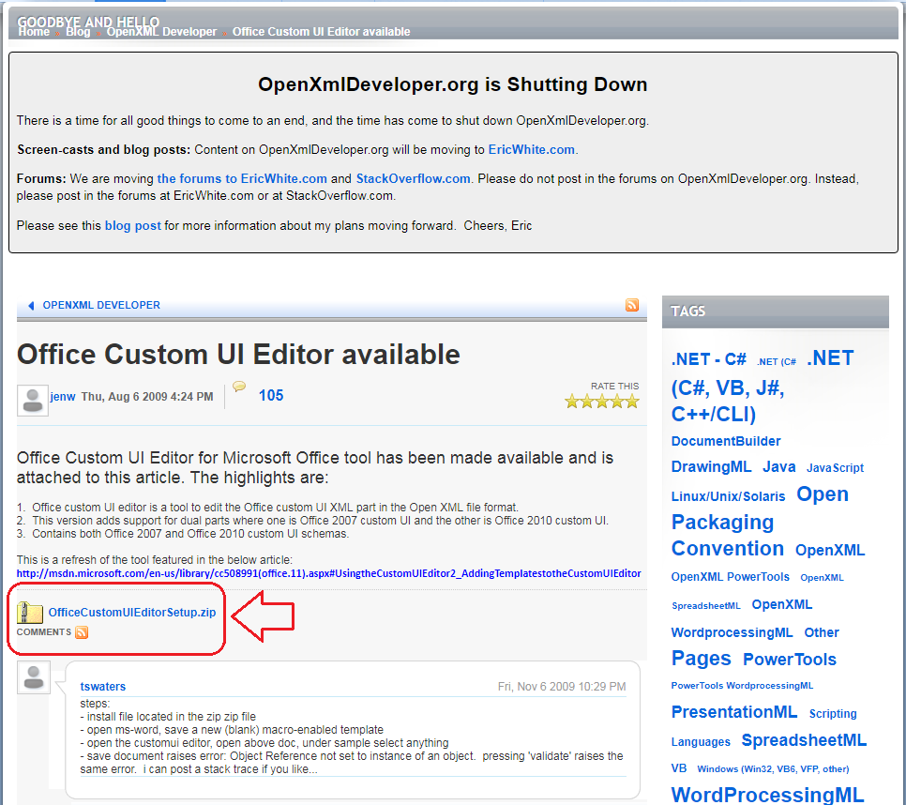Viewport: 906px width, 805px height.
Task: Select the small '.NET (C#' tag
Action: point(777,362)
